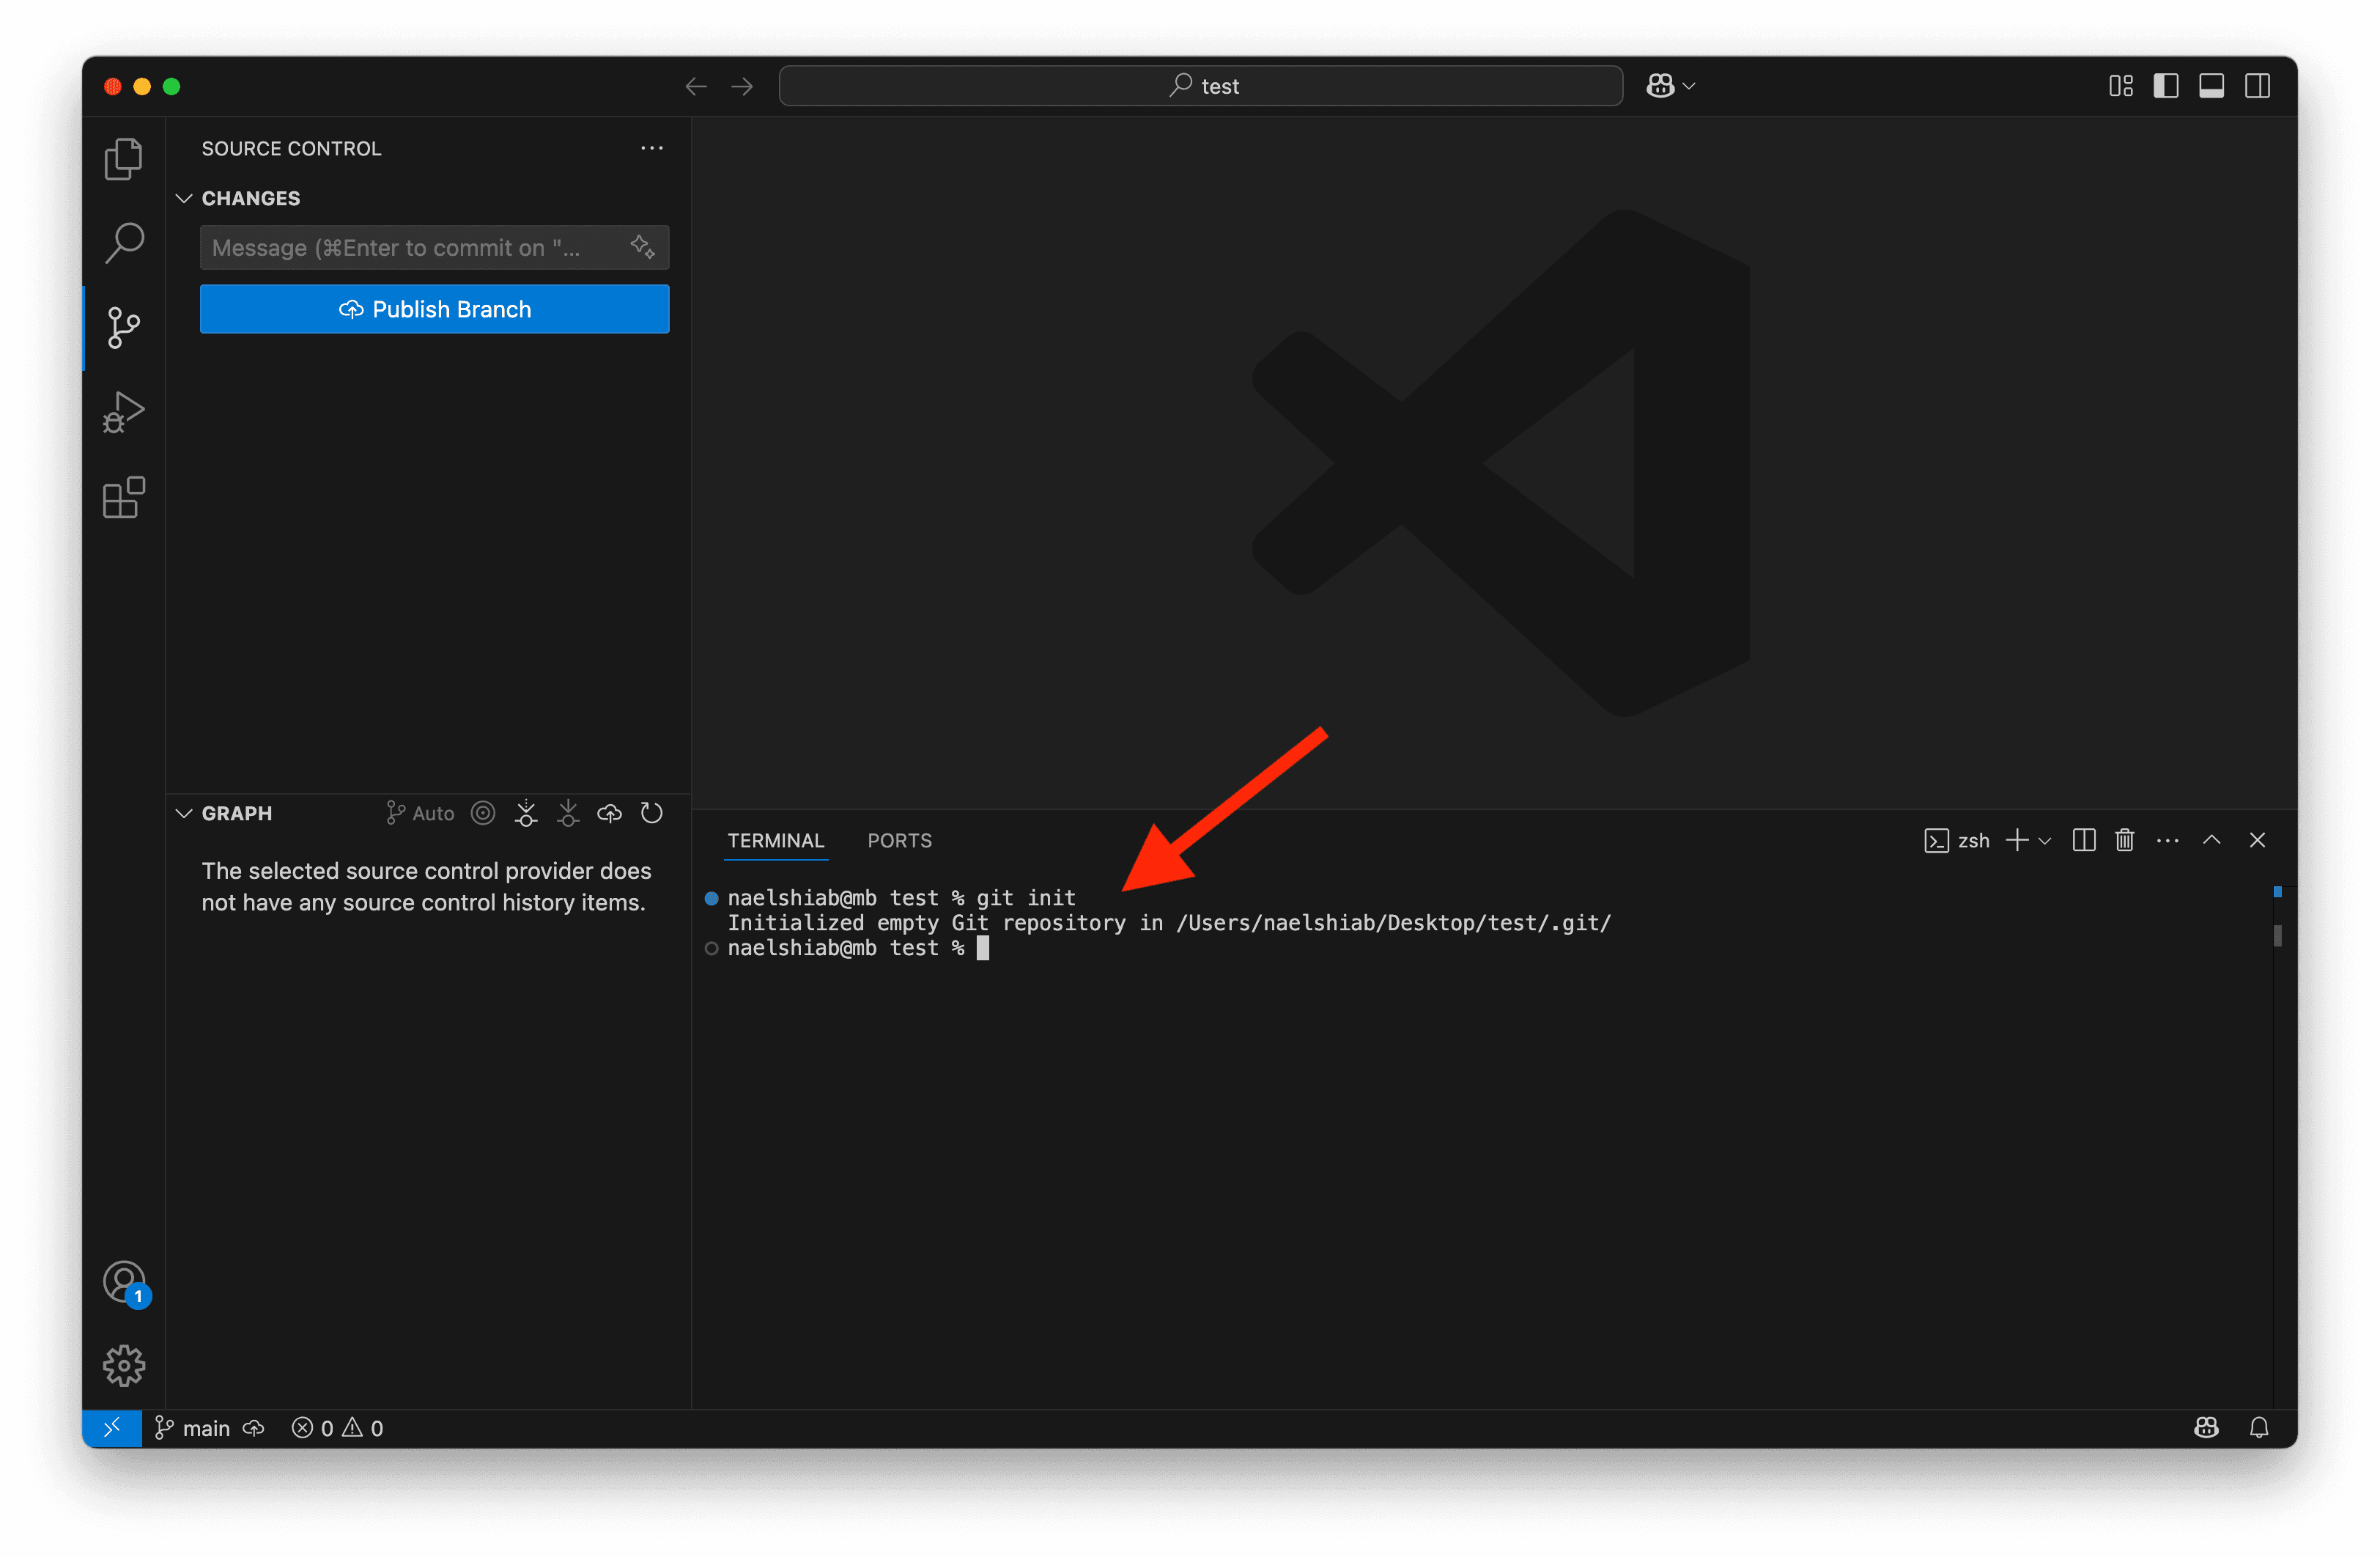The height and width of the screenshot is (1557, 2380).
Task: Toggle the primary side bar
Action: click(2166, 86)
